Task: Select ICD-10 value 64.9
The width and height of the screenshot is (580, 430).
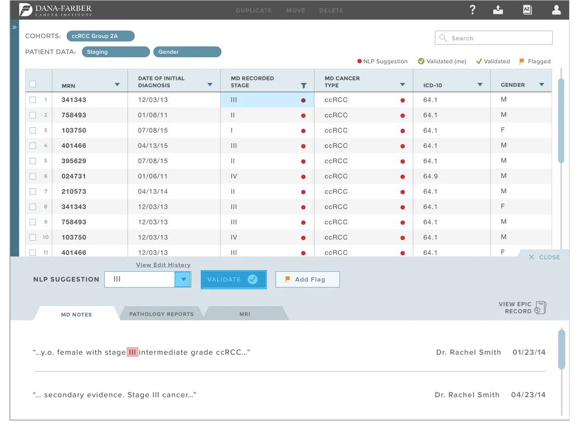Action: click(x=430, y=176)
